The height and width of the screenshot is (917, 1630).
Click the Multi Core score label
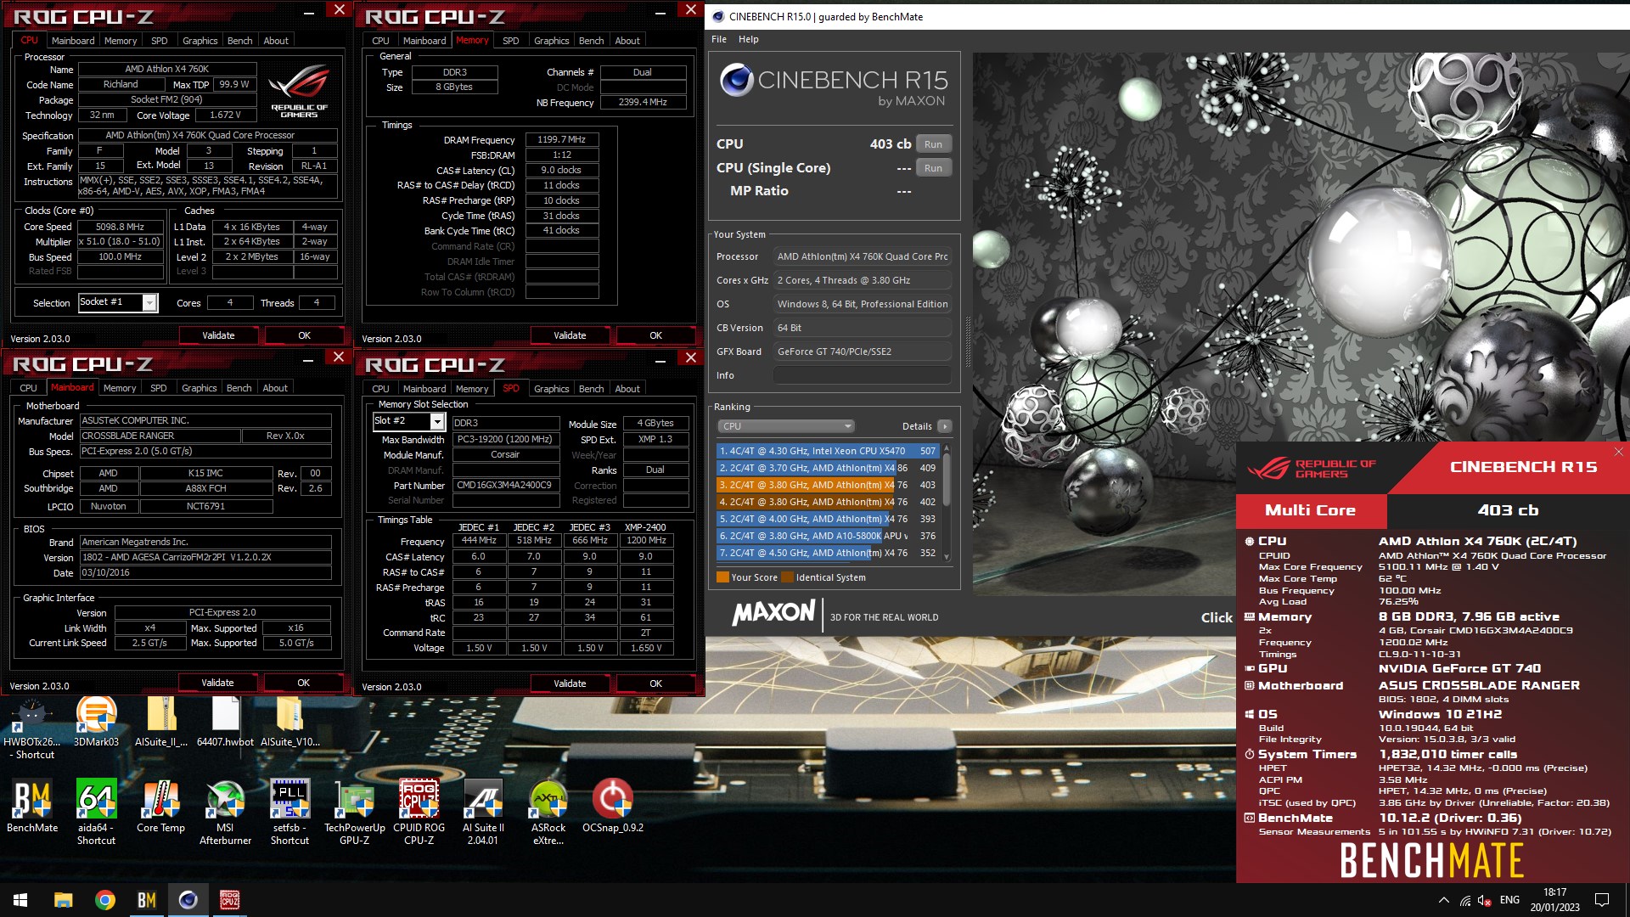(x=1311, y=510)
